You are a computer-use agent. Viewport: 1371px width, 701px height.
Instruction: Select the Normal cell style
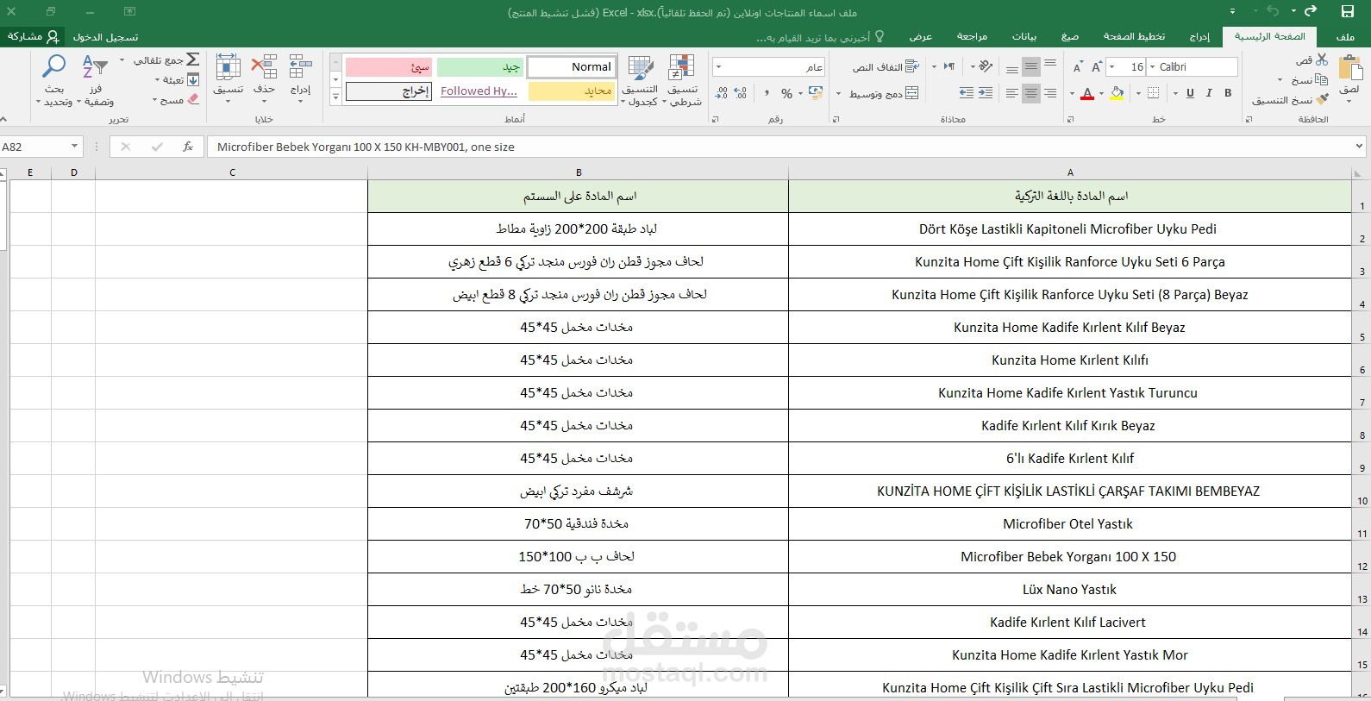(570, 67)
